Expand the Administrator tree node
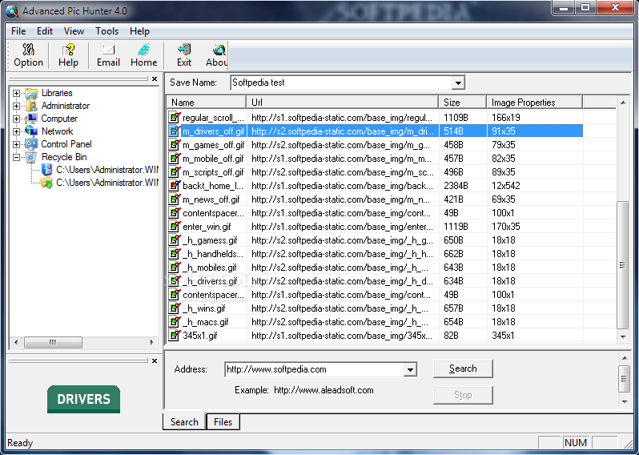 16,106
